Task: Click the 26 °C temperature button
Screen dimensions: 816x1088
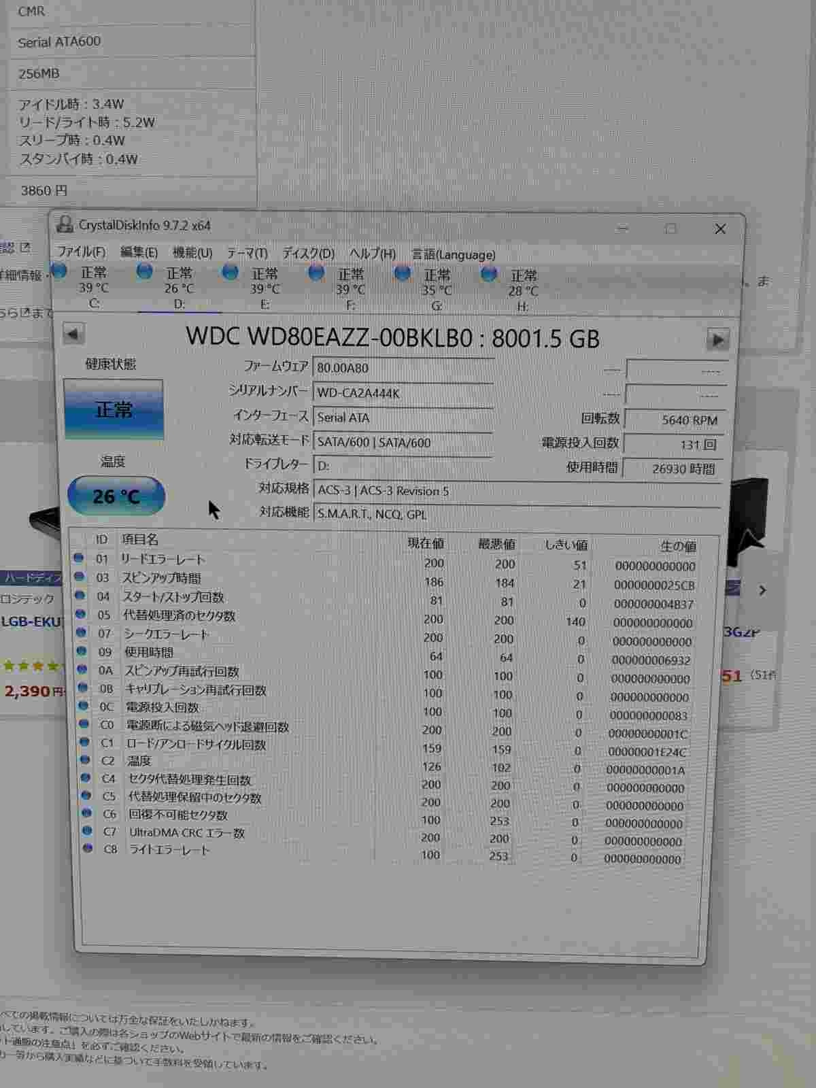Action: tap(116, 496)
